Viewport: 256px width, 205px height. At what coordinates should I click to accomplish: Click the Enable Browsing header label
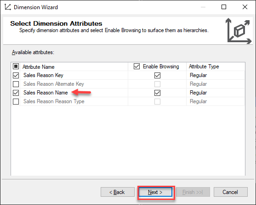pos(161,66)
